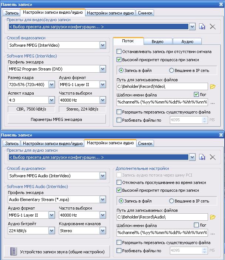Open the "Аудио битрейт" dropdown
Image resolution: width=225 pixels, height=260 pixels.
point(52,230)
